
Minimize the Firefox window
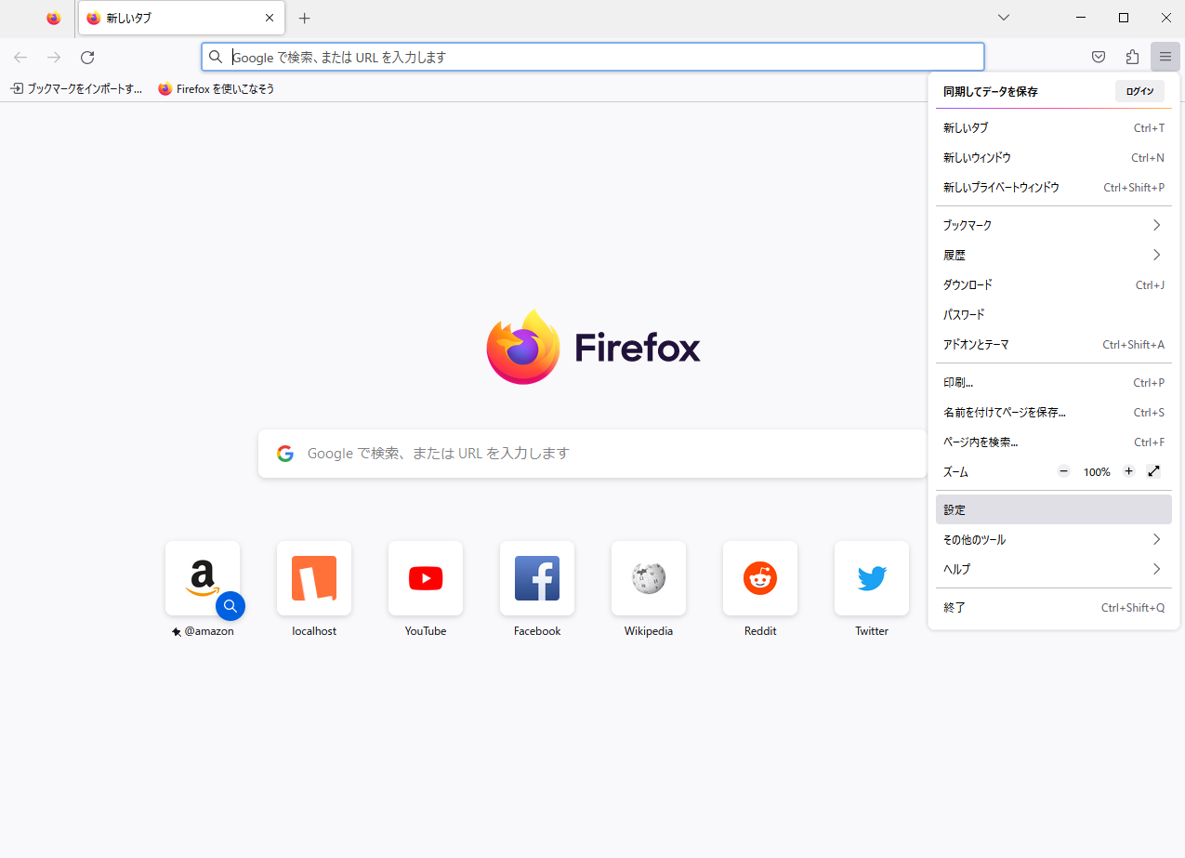[x=1081, y=18]
